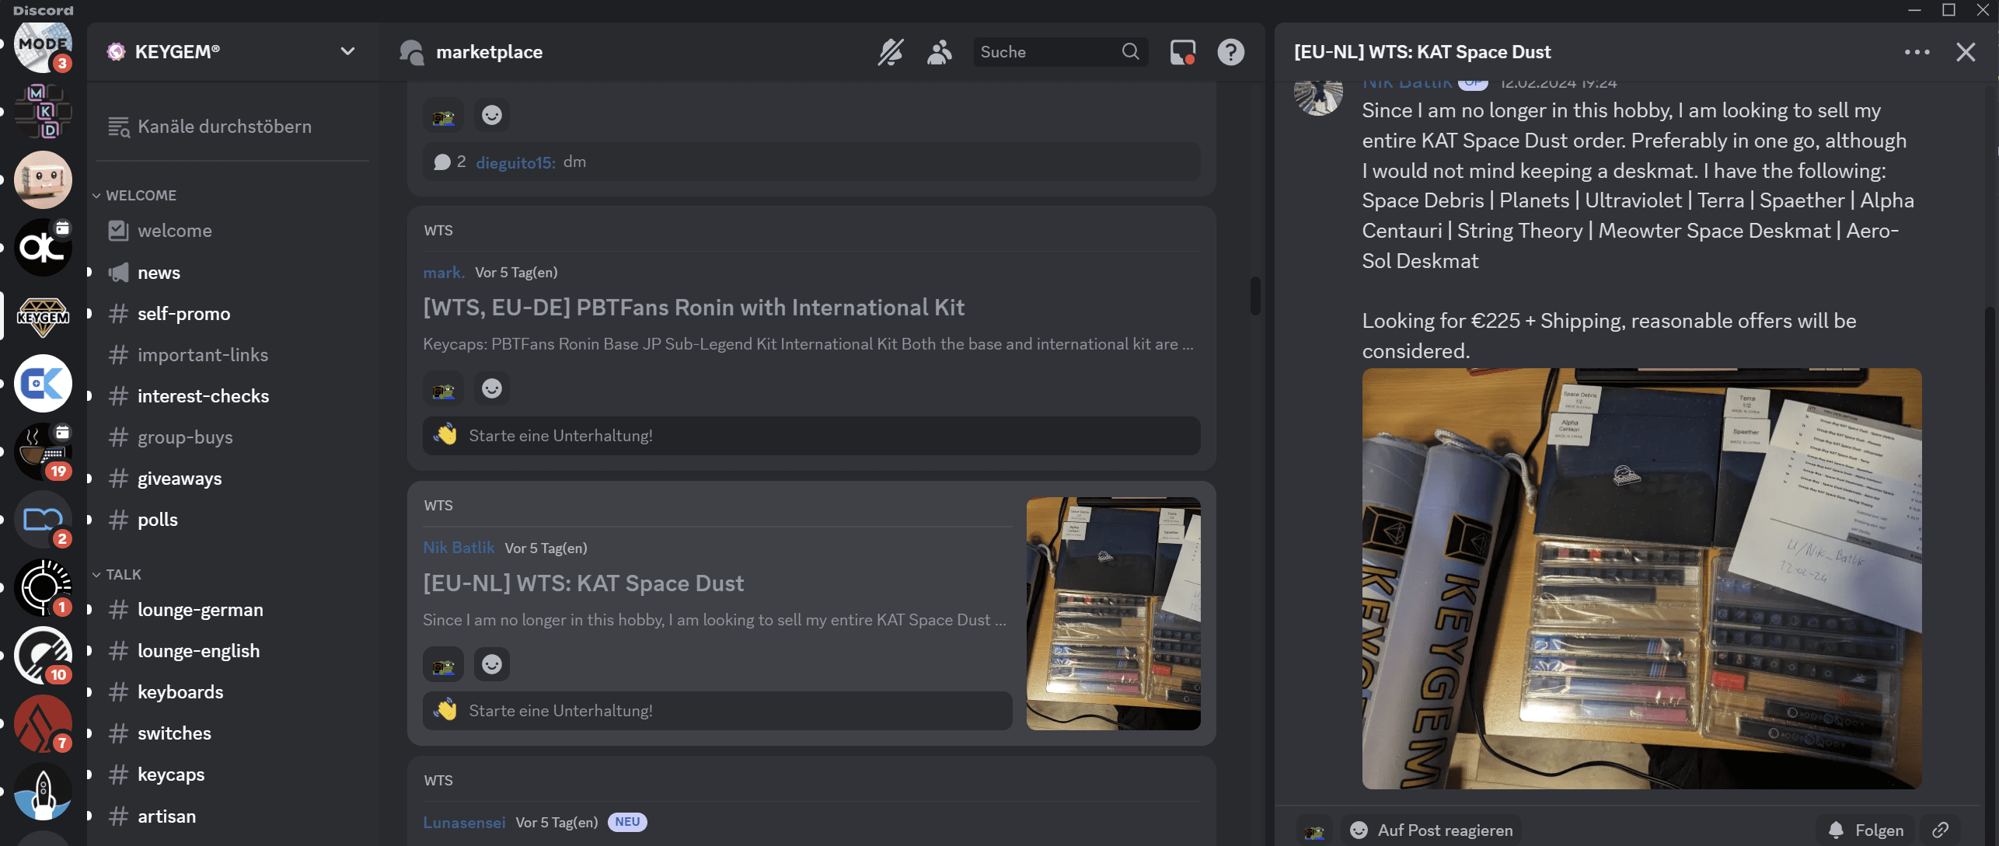Viewport: 1999px width, 846px height.
Task: Enlarge the keycap photo in thread panel
Action: (1641, 579)
